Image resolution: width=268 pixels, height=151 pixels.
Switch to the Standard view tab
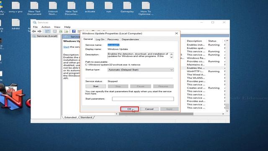coord(86,117)
